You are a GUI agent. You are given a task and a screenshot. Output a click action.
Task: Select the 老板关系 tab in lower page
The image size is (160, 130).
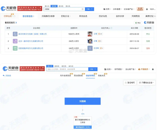(101, 75)
